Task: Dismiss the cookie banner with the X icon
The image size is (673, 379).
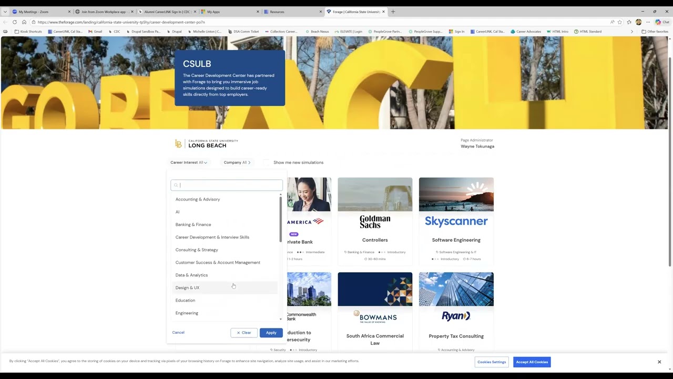Action: (659, 362)
